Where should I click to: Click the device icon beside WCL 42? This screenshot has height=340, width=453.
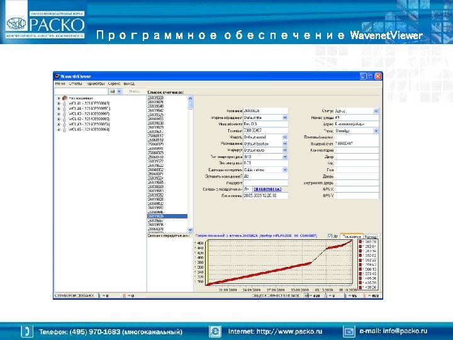(x=64, y=119)
